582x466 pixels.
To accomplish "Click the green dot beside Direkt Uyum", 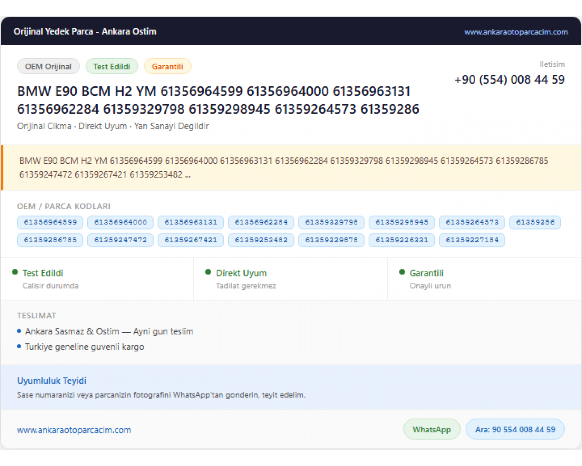I will tap(208, 272).
